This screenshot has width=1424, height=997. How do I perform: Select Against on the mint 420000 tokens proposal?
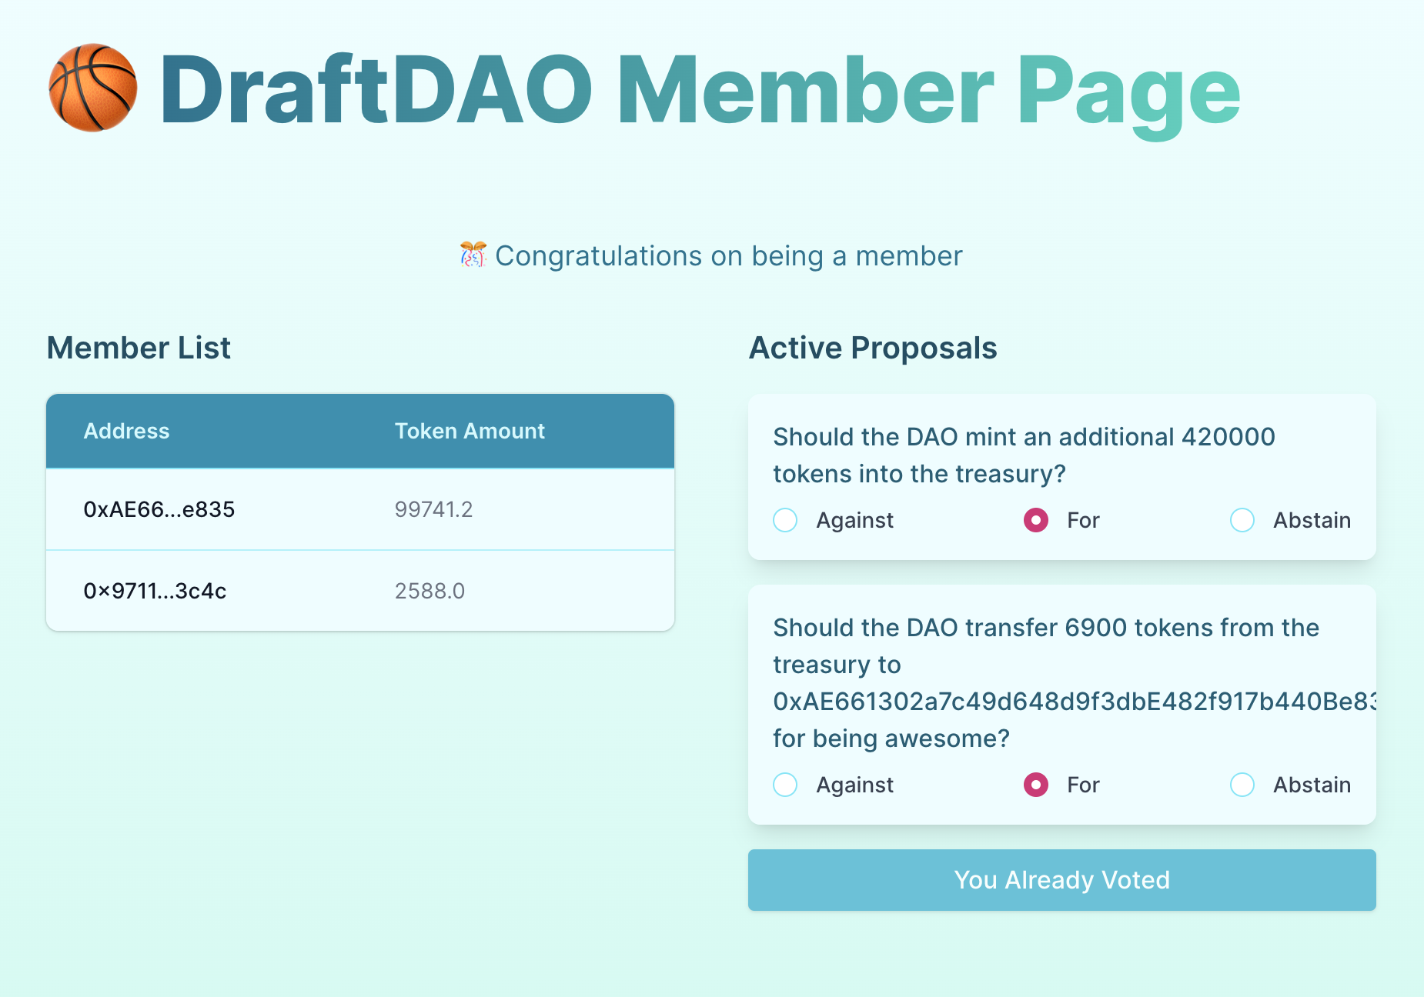coord(784,520)
